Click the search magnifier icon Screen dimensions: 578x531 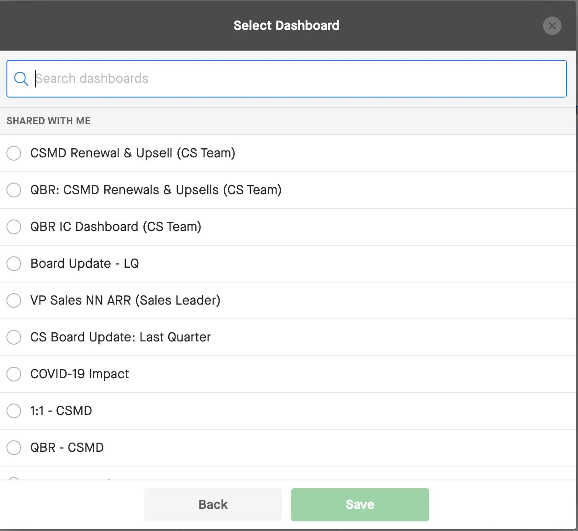click(x=21, y=79)
